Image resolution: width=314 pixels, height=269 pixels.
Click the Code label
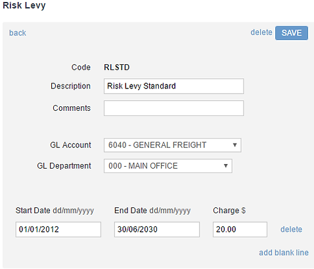click(x=81, y=68)
